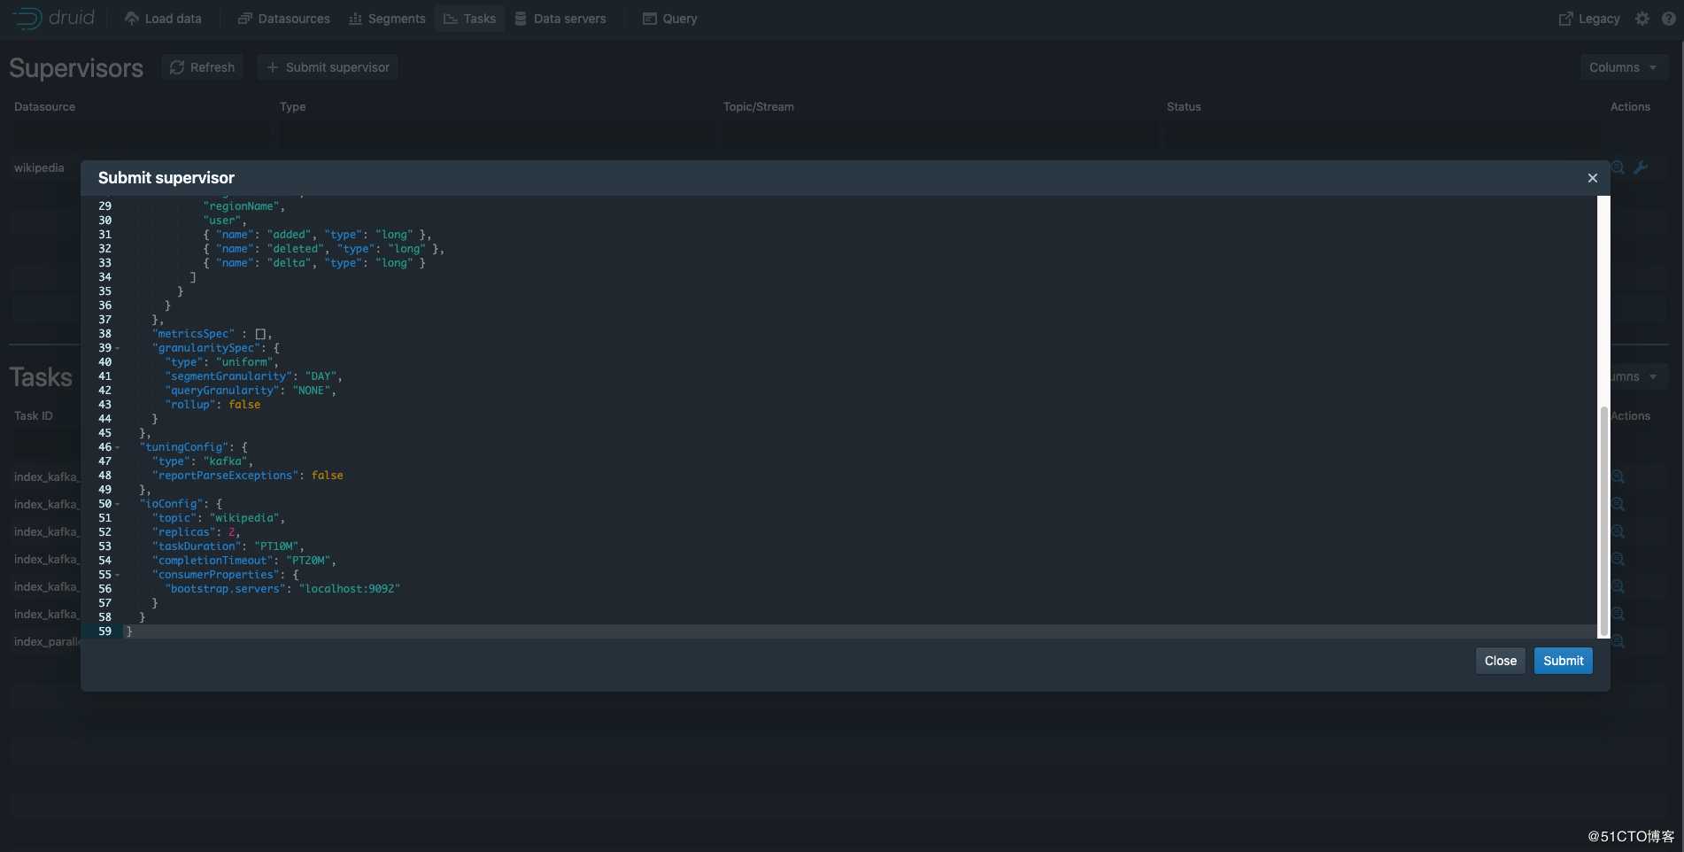Open Data servers view

[560, 19]
